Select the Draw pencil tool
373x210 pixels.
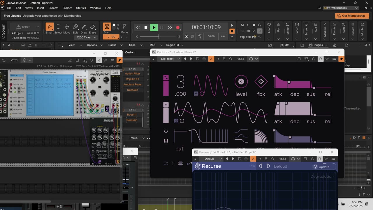[x=84, y=27]
